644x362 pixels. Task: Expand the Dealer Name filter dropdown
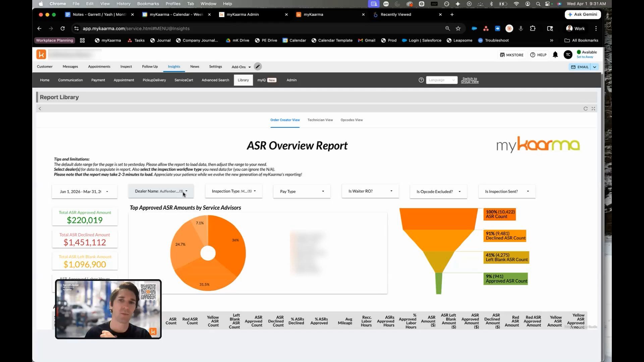pos(161,191)
